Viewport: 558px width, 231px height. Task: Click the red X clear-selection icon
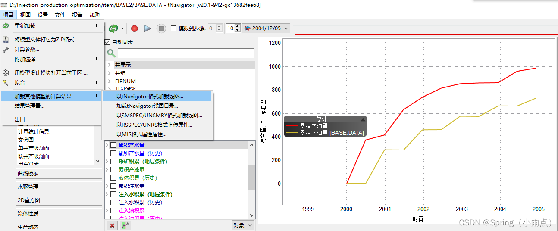coord(112,225)
